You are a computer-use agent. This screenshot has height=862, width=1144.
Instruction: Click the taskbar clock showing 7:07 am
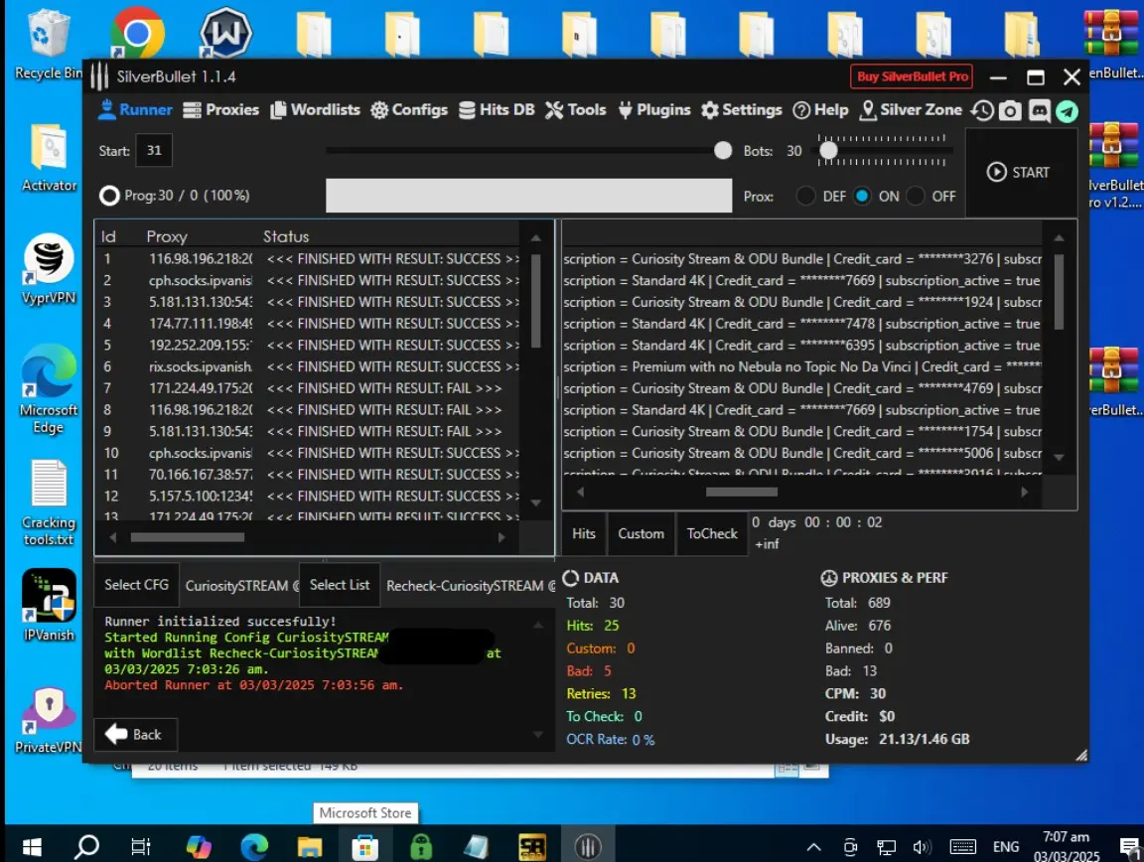pyautogui.click(x=1066, y=847)
